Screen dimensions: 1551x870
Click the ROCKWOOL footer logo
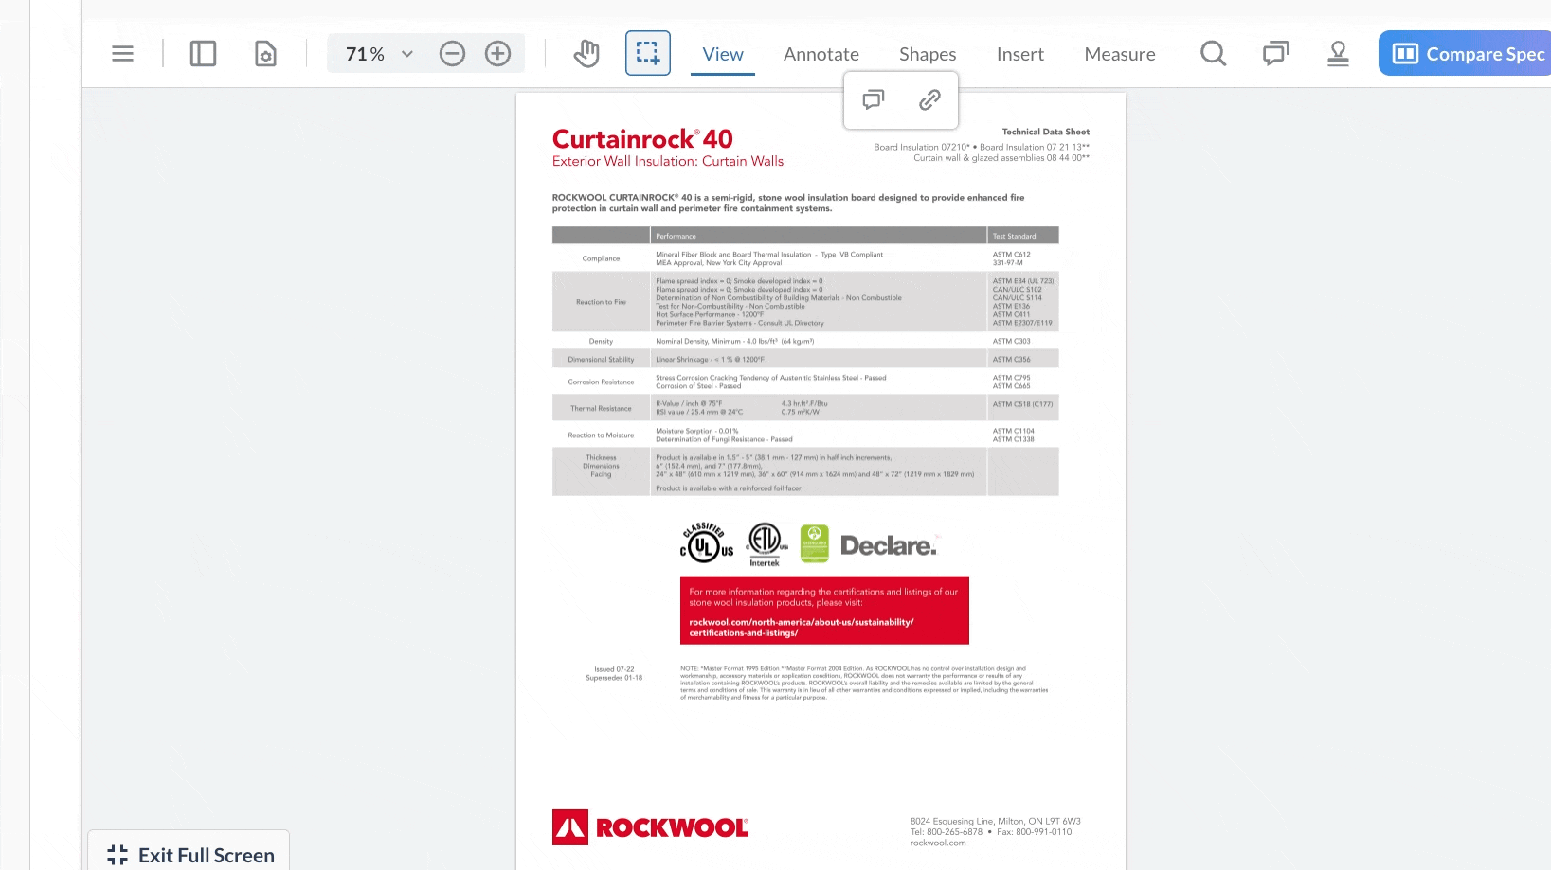(x=650, y=827)
